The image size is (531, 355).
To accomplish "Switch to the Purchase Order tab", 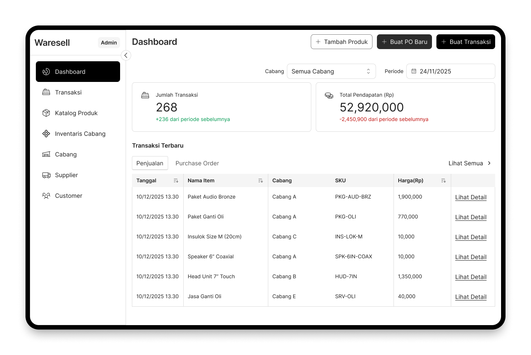I will pyautogui.click(x=197, y=163).
